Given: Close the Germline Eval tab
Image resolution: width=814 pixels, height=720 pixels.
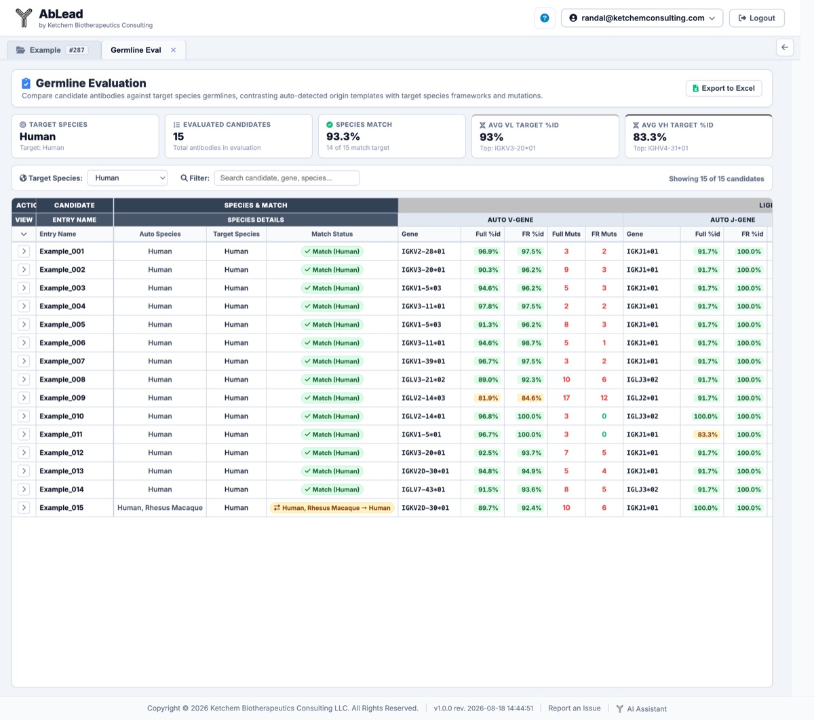Looking at the screenshot, I should [174, 50].
